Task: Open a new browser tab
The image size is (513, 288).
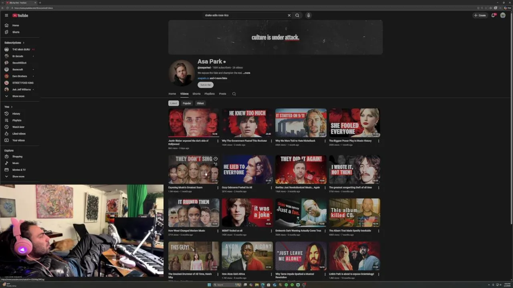Action: pos(40,2)
